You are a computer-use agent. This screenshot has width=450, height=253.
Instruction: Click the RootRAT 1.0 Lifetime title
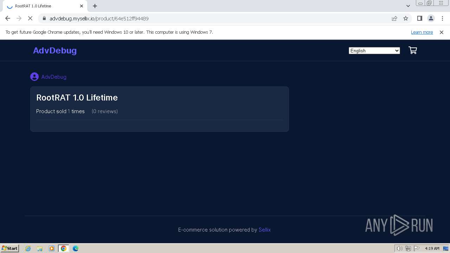(x=77, y=97)
